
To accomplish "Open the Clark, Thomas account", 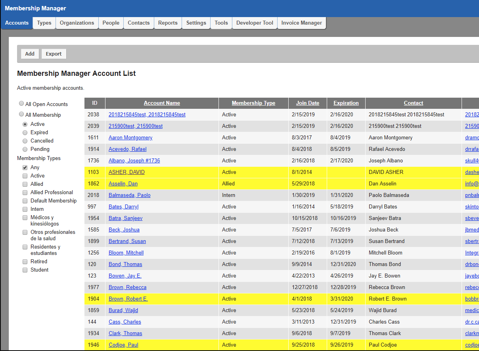I will pyautogui.click(x=125, y=334).
